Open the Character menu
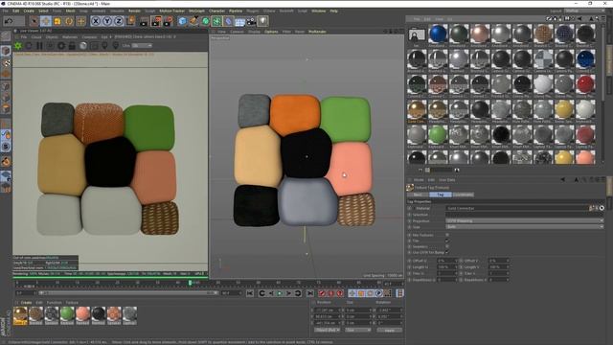613x345 pixels. pos(216,11)
